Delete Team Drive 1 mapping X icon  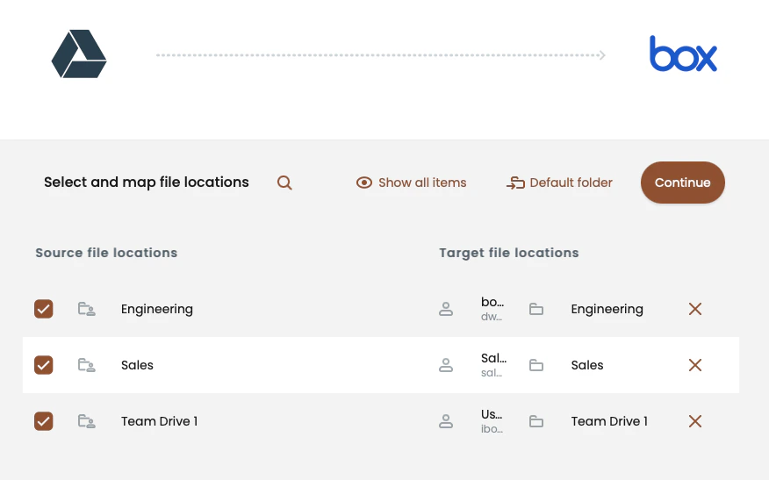coord(695,421)
